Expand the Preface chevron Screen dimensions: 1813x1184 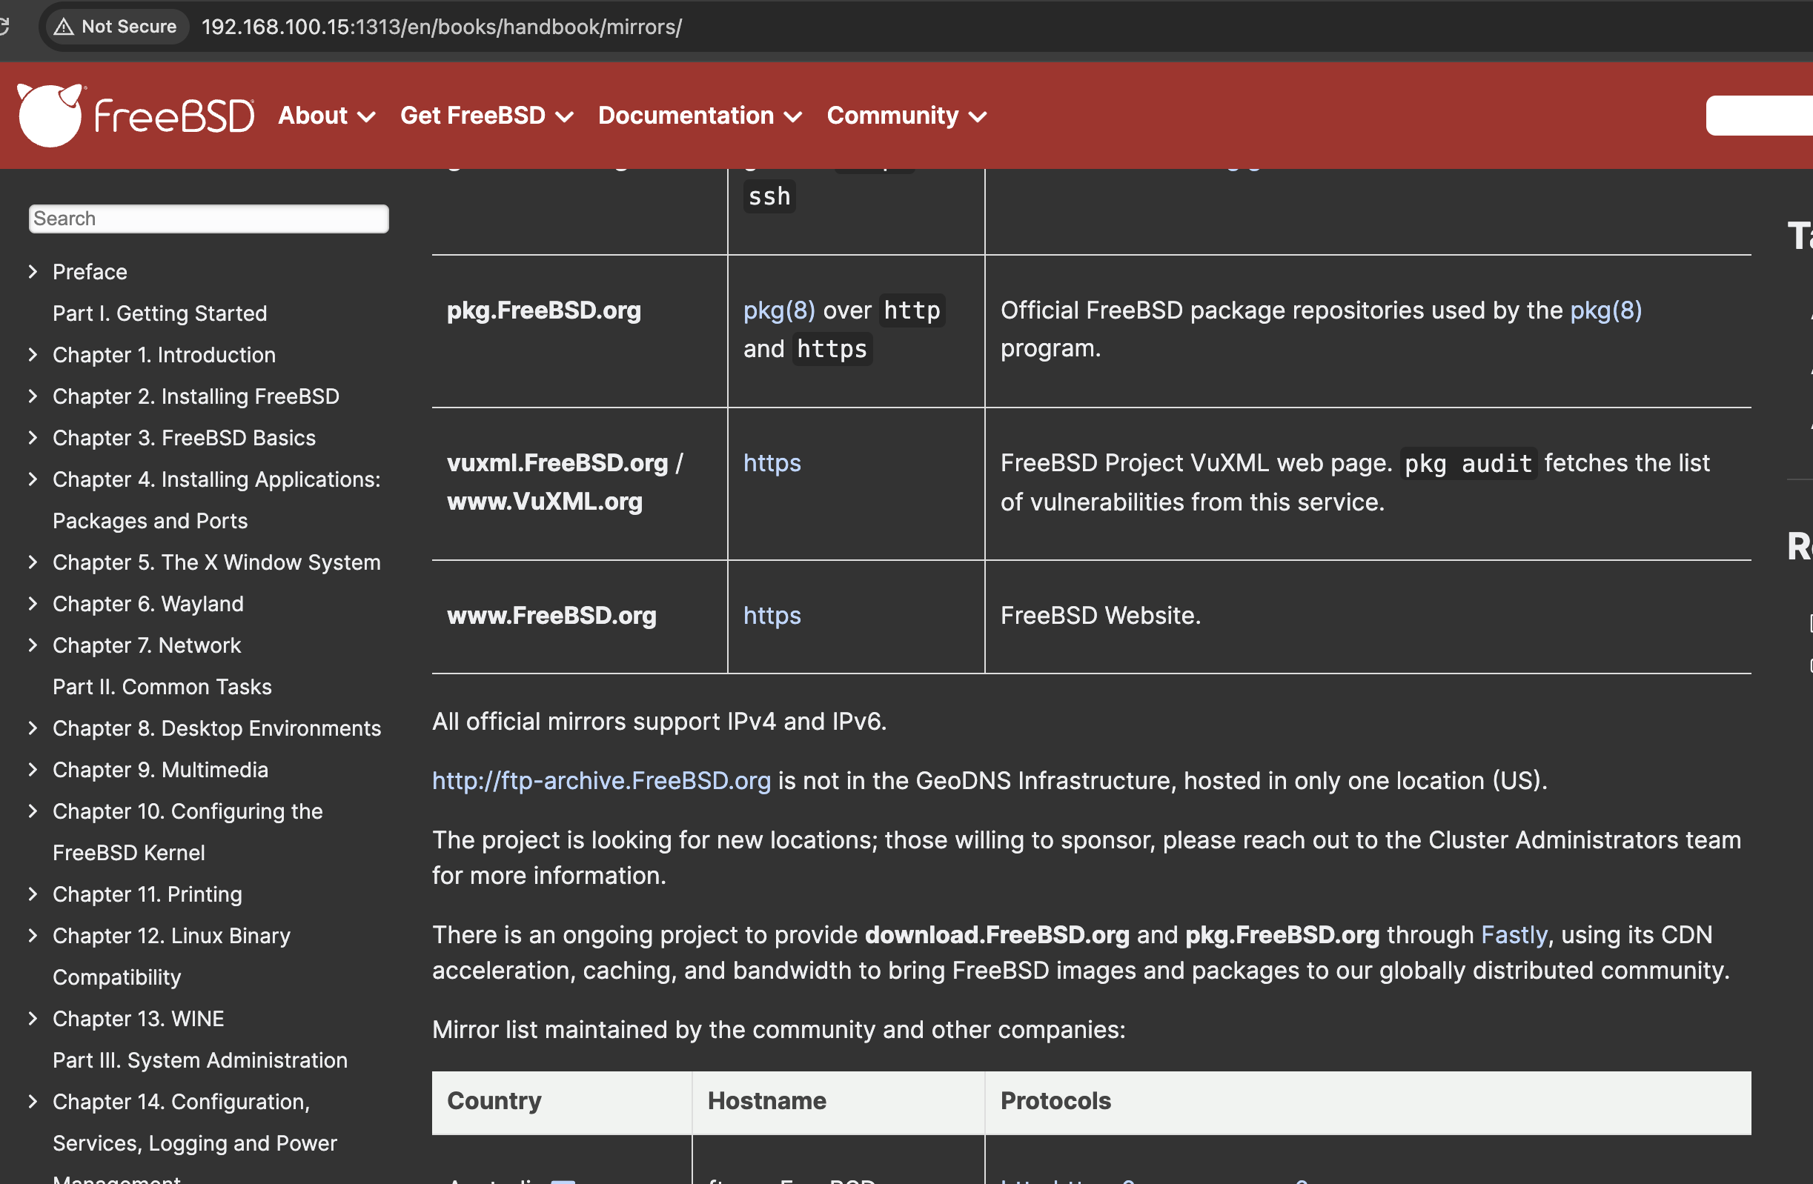[33, 272]
